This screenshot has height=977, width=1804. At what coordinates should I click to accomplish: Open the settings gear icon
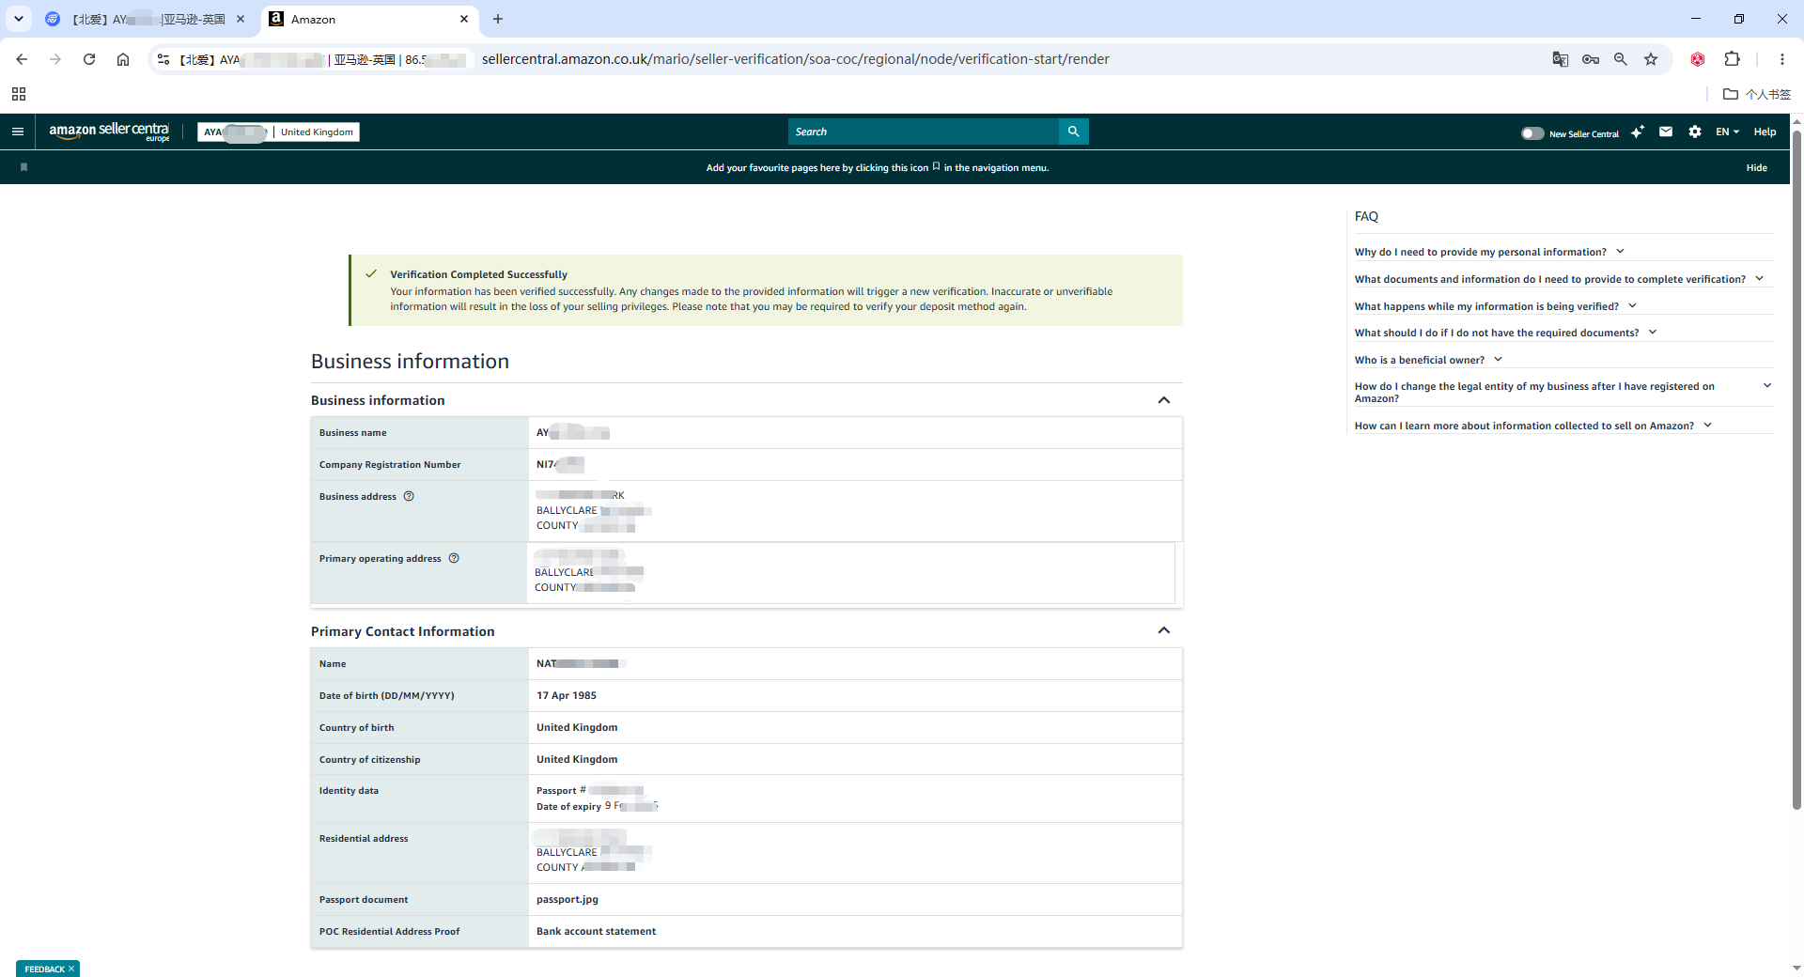coord(1694,132)
